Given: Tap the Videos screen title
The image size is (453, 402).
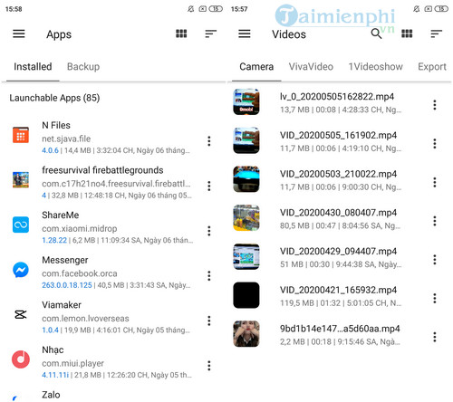Looking at the screenshot, I should pyautogui.click(x=289, y=34).
